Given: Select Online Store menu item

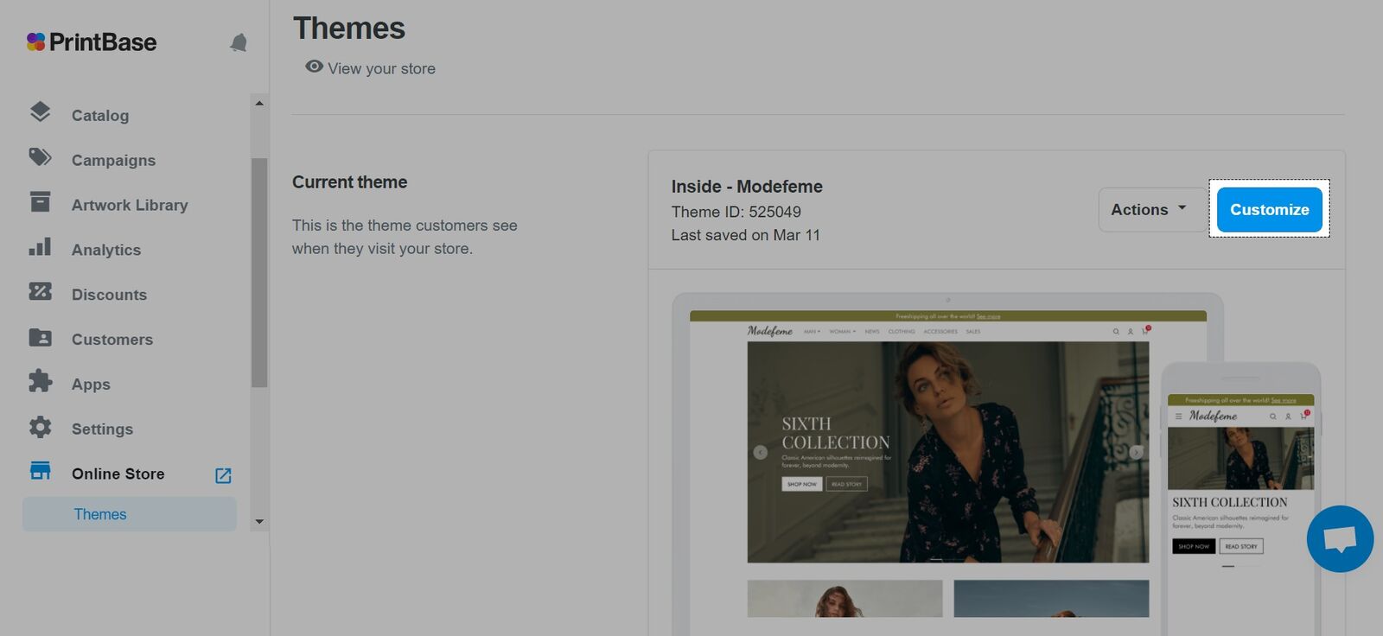Looking at the screenshot, I should click(x=118, y=474).
